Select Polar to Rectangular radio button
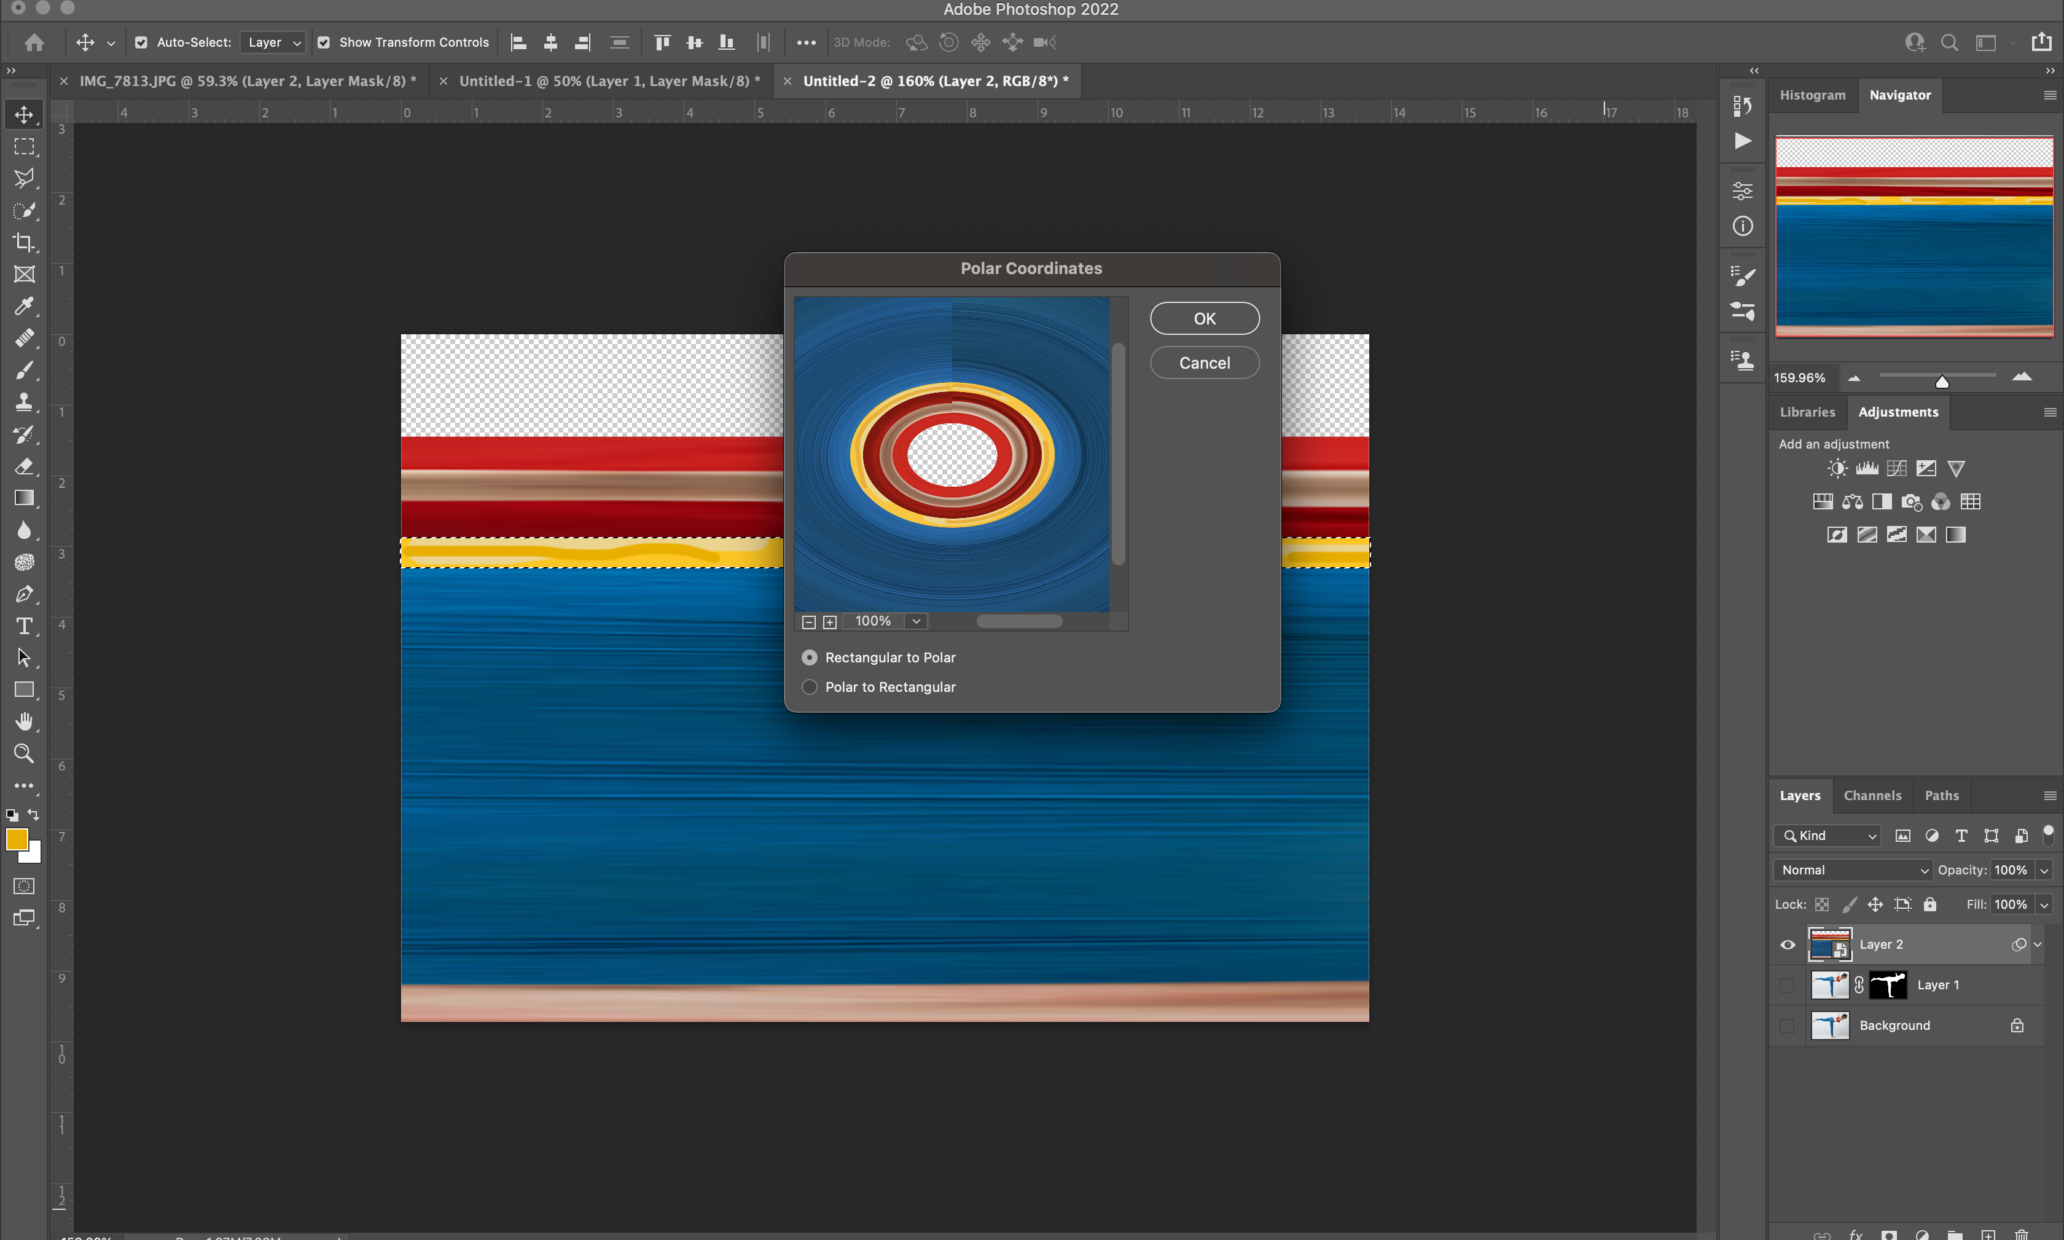 pos(810,687)
